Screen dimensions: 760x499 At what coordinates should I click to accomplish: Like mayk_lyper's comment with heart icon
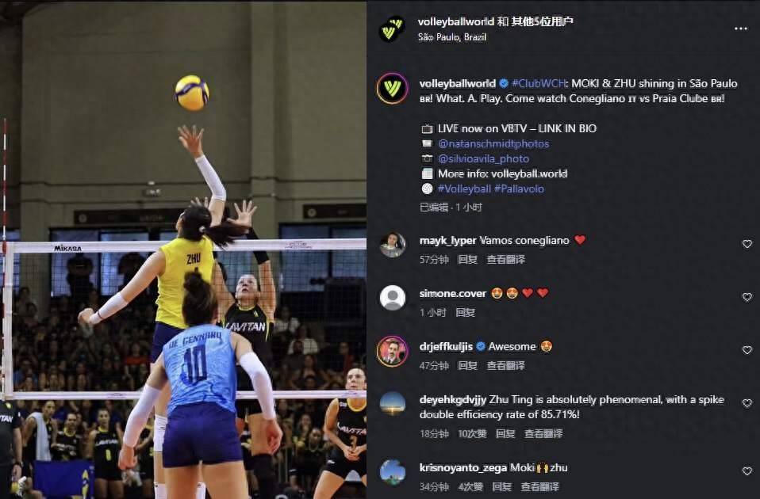pyautogui.click(x=747, y=244)
